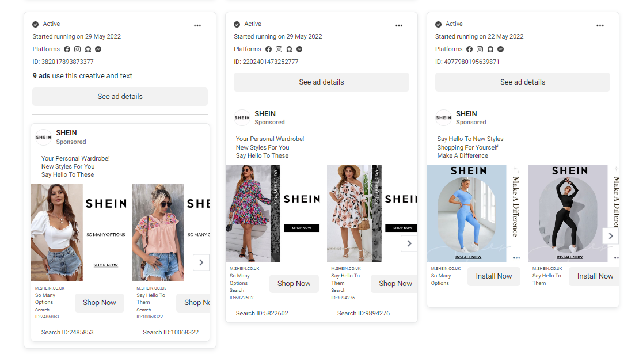View ad details for ID 4977980195639871
639x358 pixels.
(522, 82)
